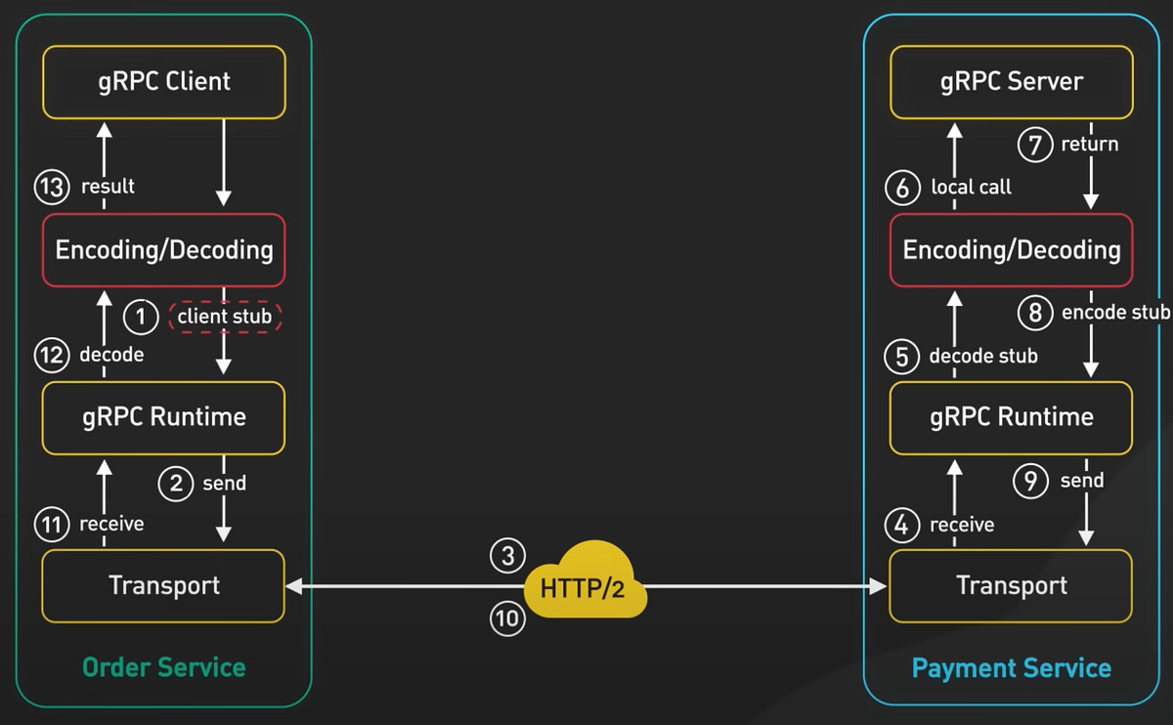Viewport: 1173px width, 725px height.
Task: Click the Payment Service Transport box
Action: point(1011,585)
